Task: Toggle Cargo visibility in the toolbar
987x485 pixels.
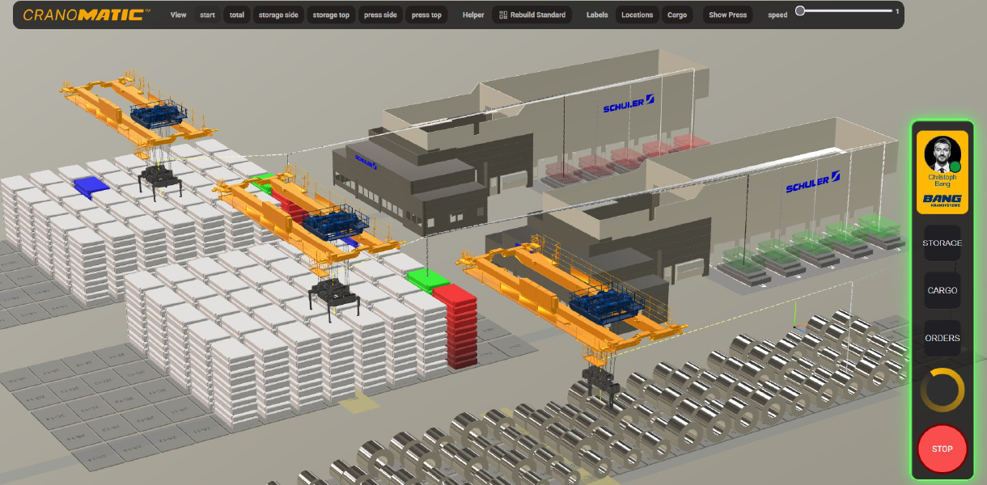Action: pyautogui.click(x=676, y=15)
